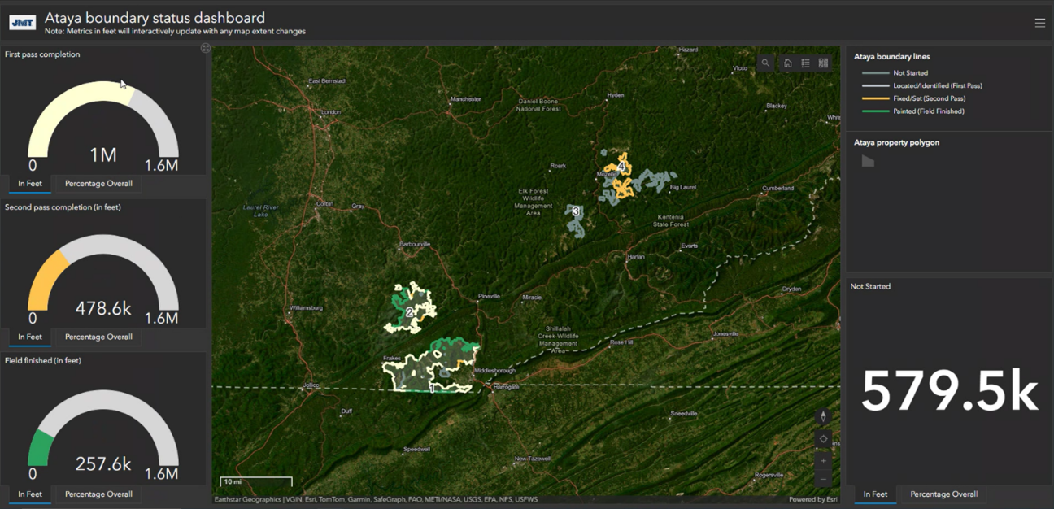Switch Field finished to Percentage Overall

pyautogui.click(x=98, y=494)
